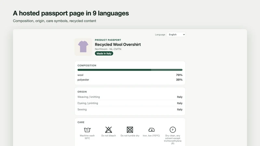Click the Made in Italy badge
The height and width of the screenshot is (146, 260).
[104, 54]
